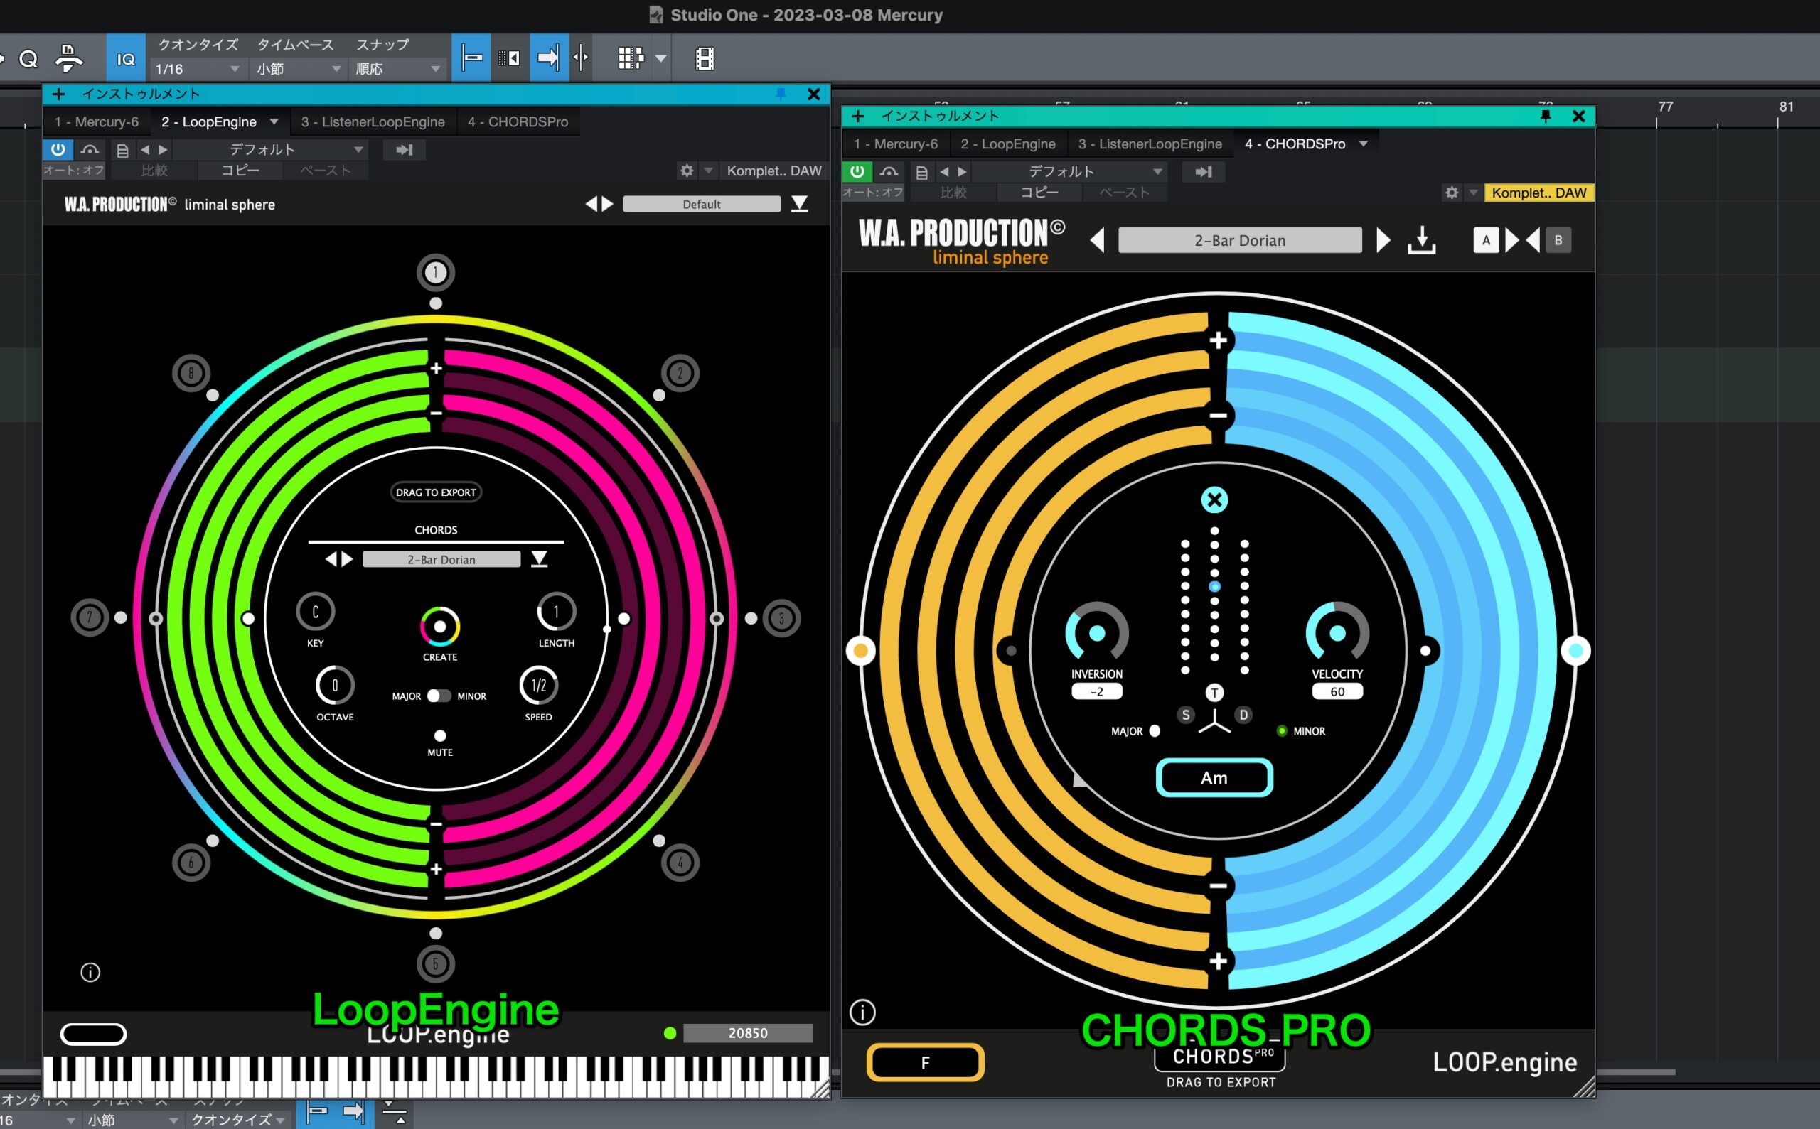Open the info icon in LoopEngine's bottom-left corner
The height and width of the screenshot is (1129, 1820).
pyautogui.click(x=90, y=972)
